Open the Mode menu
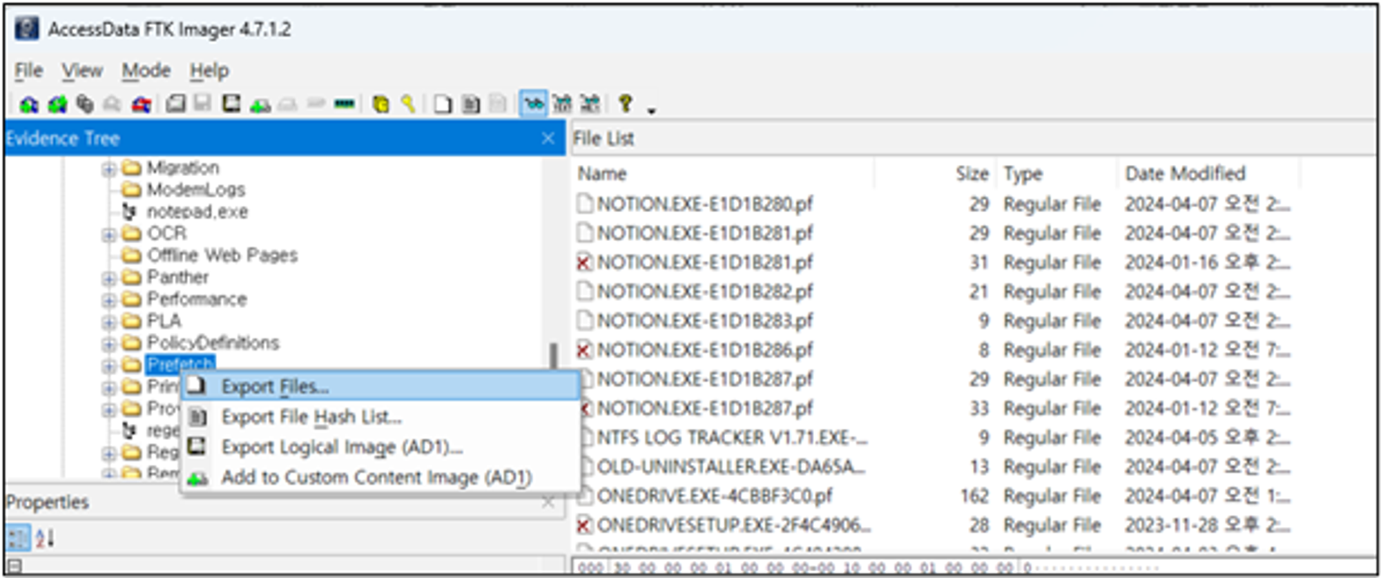 pos(146,70)
